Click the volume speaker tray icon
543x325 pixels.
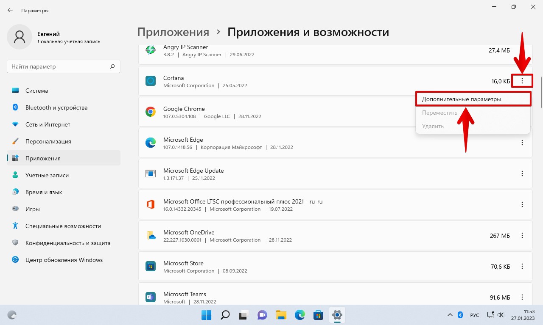pos(500,315)
